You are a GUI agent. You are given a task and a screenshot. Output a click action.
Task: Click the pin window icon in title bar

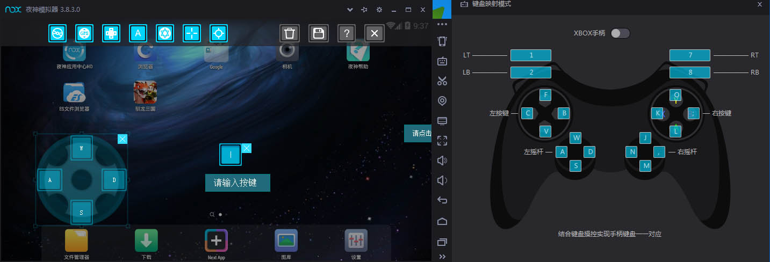click(x=364, y=10)
